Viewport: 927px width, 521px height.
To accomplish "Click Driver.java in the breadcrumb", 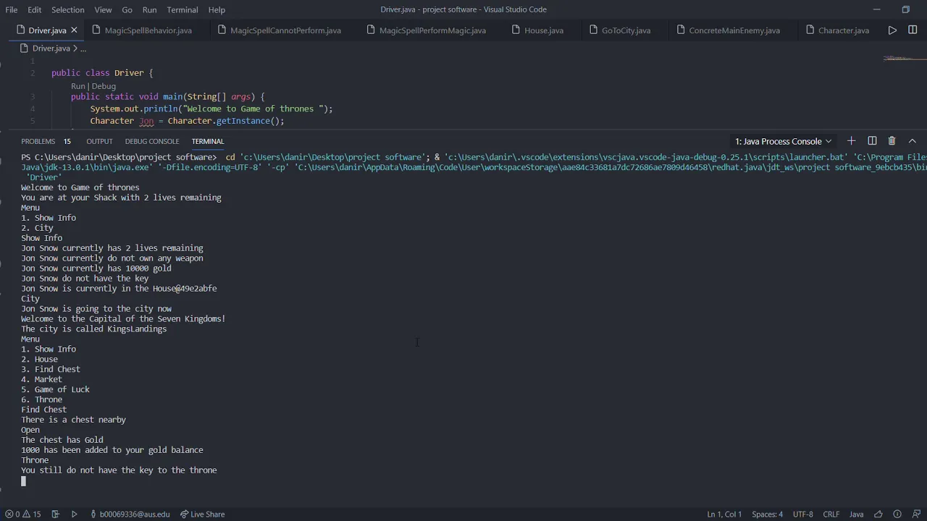I will [x=51, y=48].
